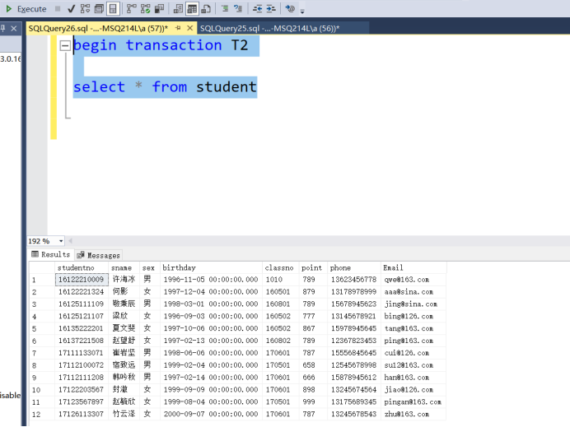Click phone cell 13623456778
The height and width of the screenshot is (427, 570).
click(354, 280)
